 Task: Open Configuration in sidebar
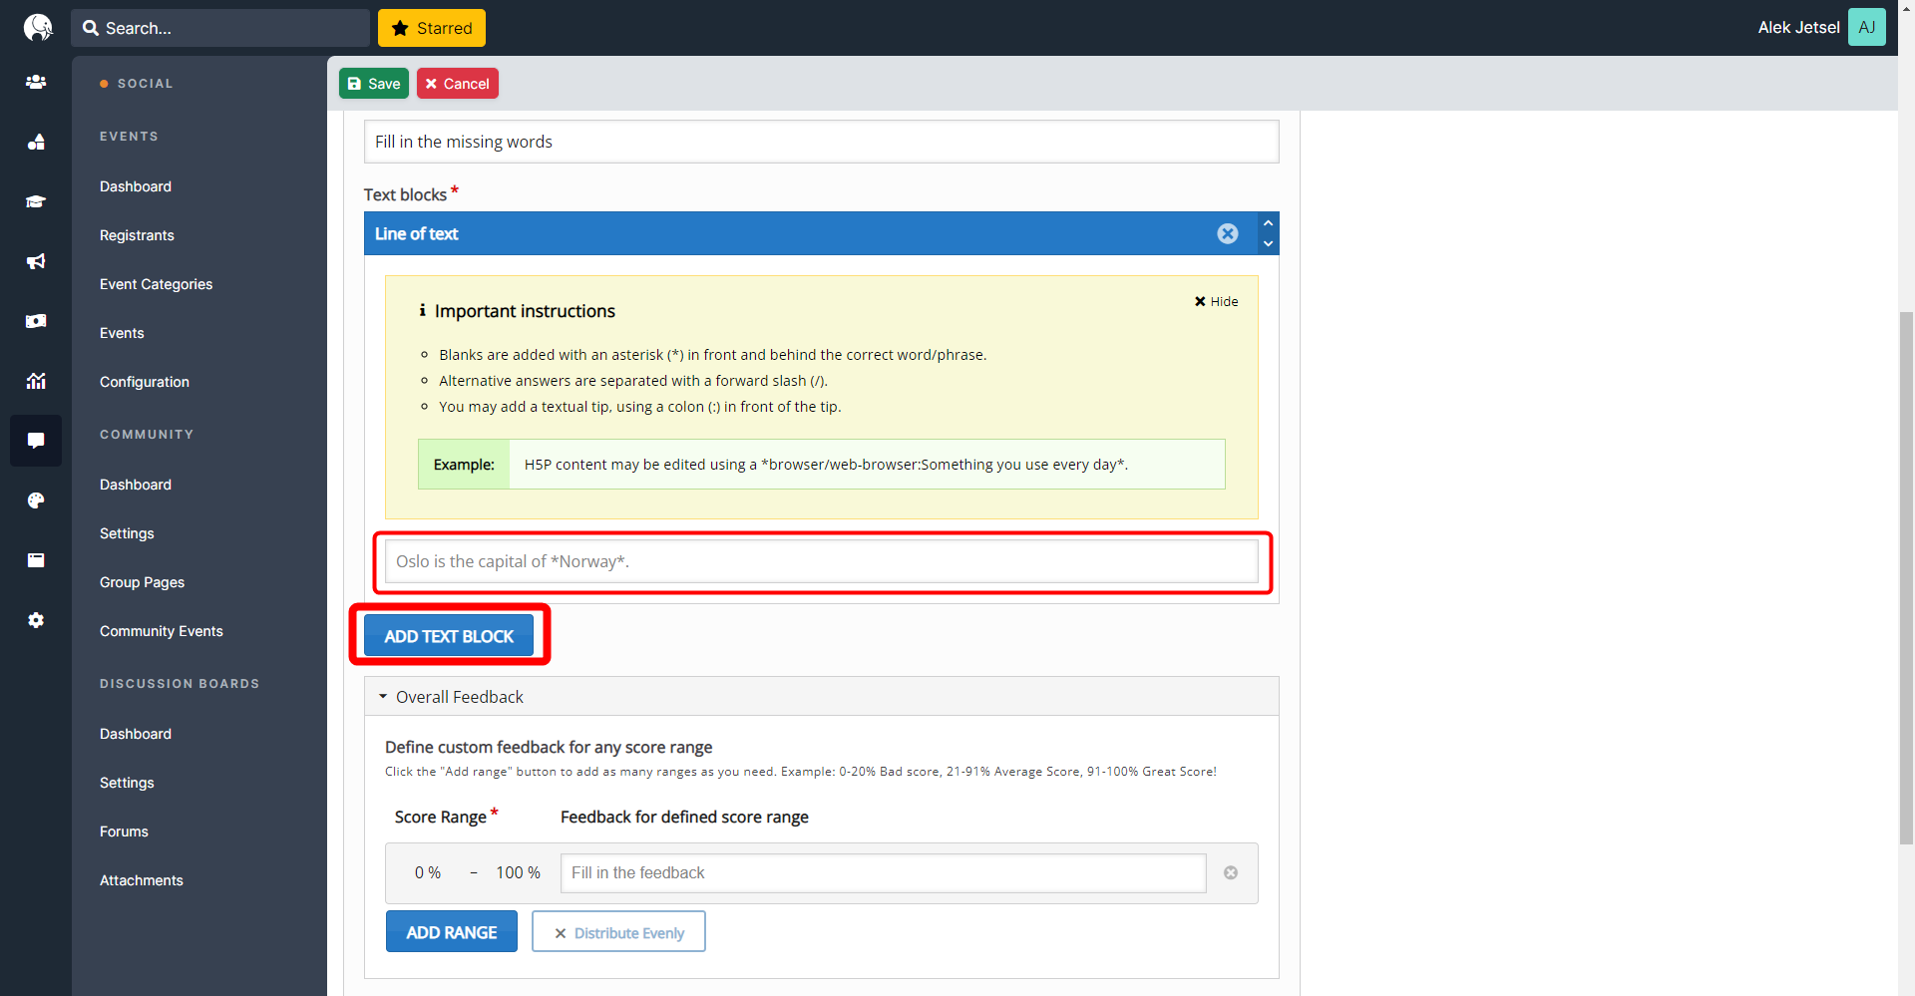[145, 382]
